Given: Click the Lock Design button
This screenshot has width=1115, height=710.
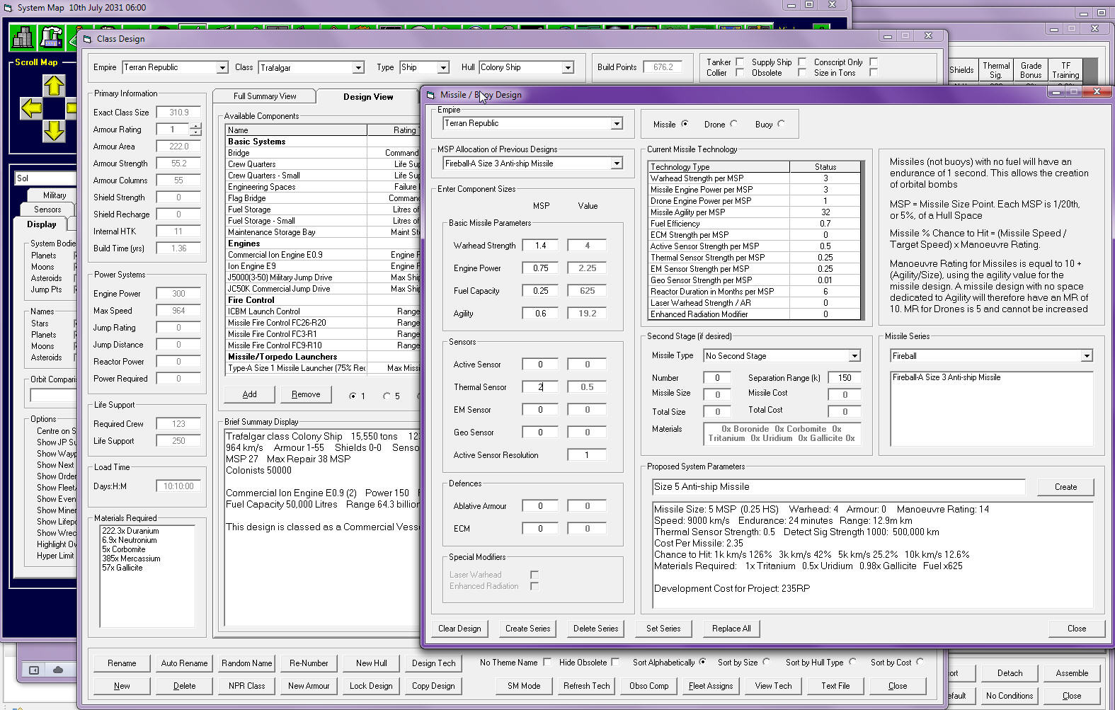Looking at the screenshot, I should coord(371,686).
